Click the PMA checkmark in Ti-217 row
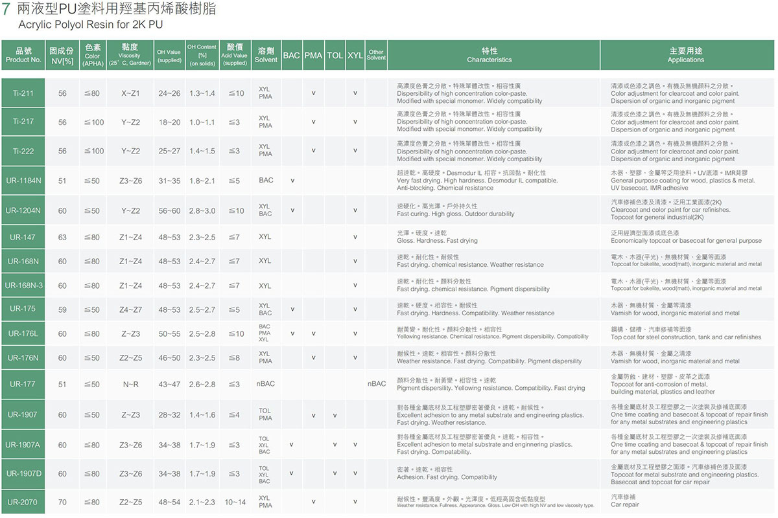 [x=313, y=122]
